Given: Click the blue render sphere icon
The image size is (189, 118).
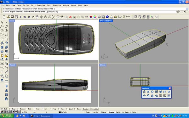Looking at the screenshot, I should point(107,17).
